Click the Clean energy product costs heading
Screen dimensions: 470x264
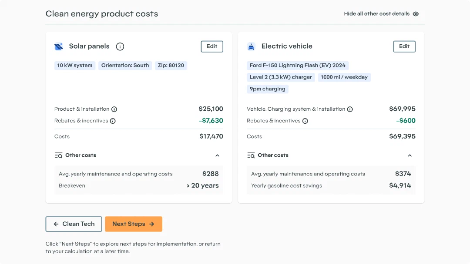(x=102, y=14)
